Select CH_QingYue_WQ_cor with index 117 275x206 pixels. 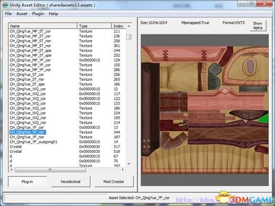pyautogui.click(x=67, y=94)
